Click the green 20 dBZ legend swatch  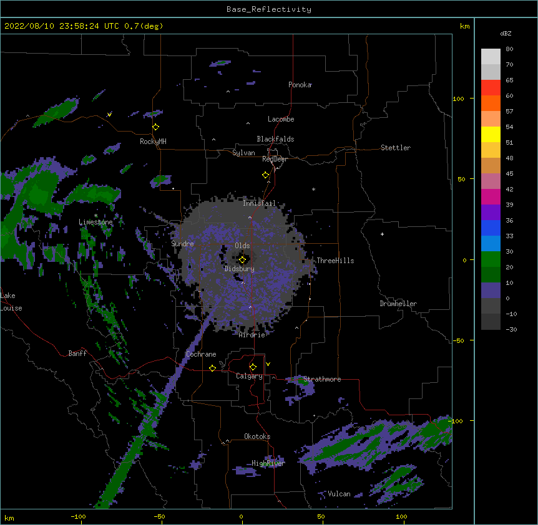coord(491,259)
